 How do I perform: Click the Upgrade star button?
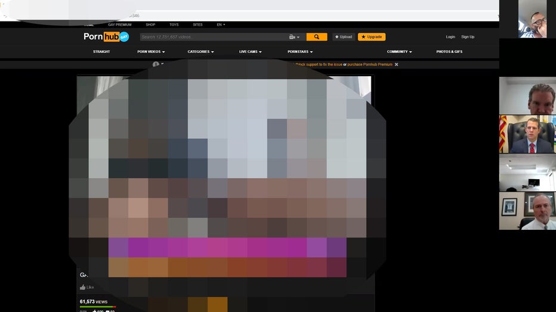(x=372, y=37)
